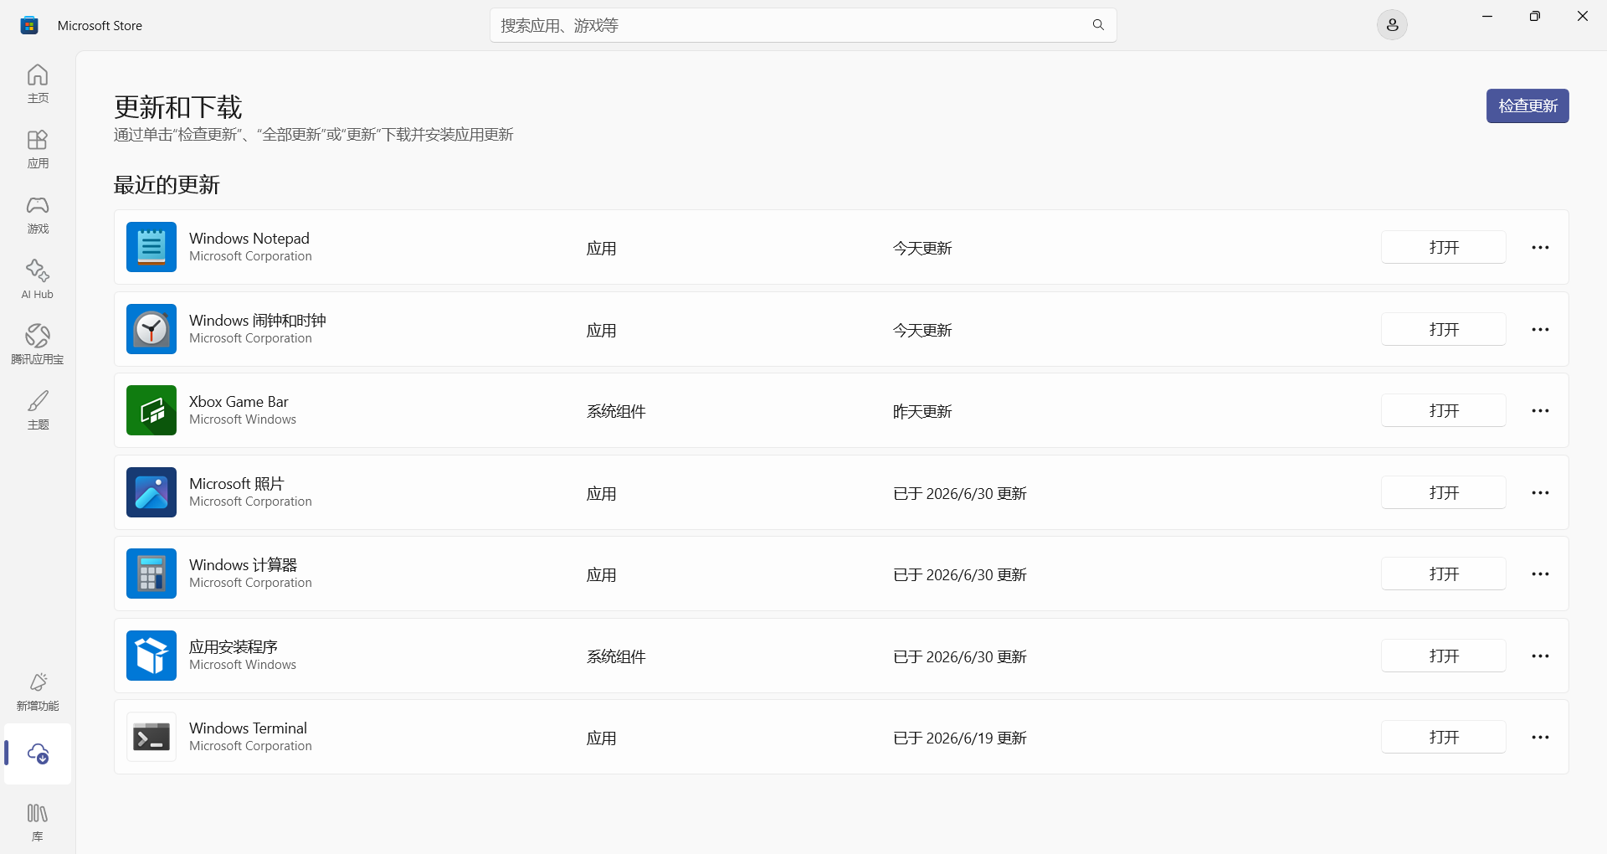
Task: Open more options for Windows 闹钟和时钟
Action: point(1540,329)
